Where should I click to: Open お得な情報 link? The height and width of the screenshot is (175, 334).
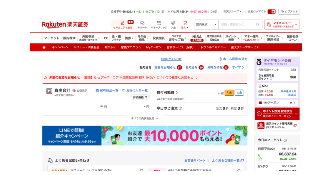[215, 68]
